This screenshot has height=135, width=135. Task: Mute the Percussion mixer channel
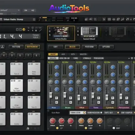pyautogui.click(x=127, y=102)
